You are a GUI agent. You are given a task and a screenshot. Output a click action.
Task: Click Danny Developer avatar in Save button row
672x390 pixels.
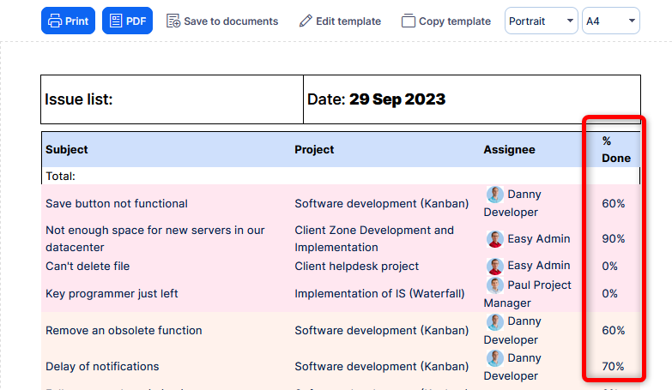coord(495,195)
